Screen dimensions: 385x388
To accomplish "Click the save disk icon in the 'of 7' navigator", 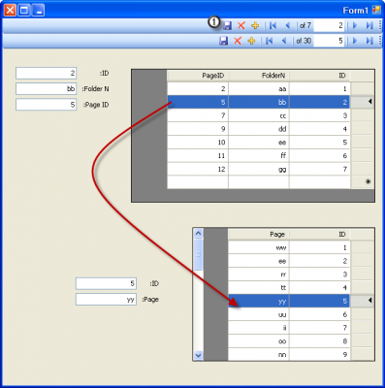I will coord(228,25).
